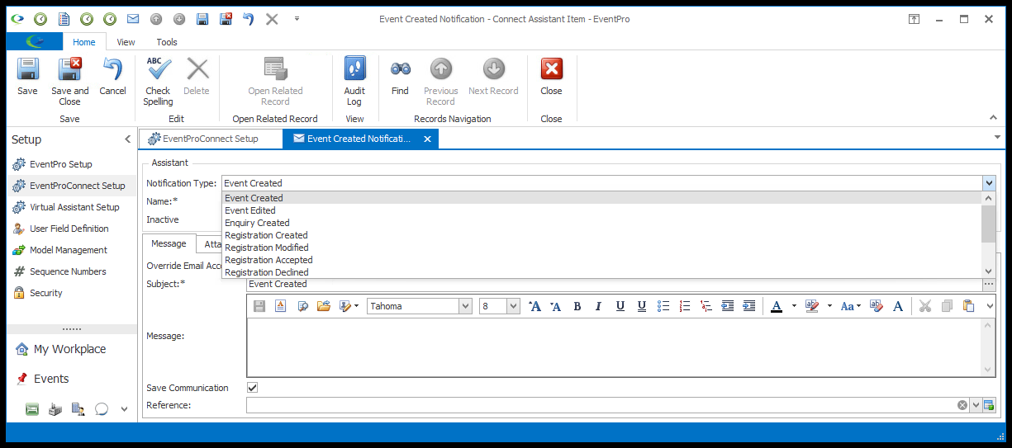Screen dimensions: 1012x448
Task: Open Model Management in Setup
Action: click(70, 250)
